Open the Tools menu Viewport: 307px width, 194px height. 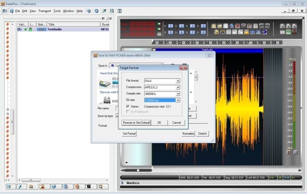[x=57, y=11]
